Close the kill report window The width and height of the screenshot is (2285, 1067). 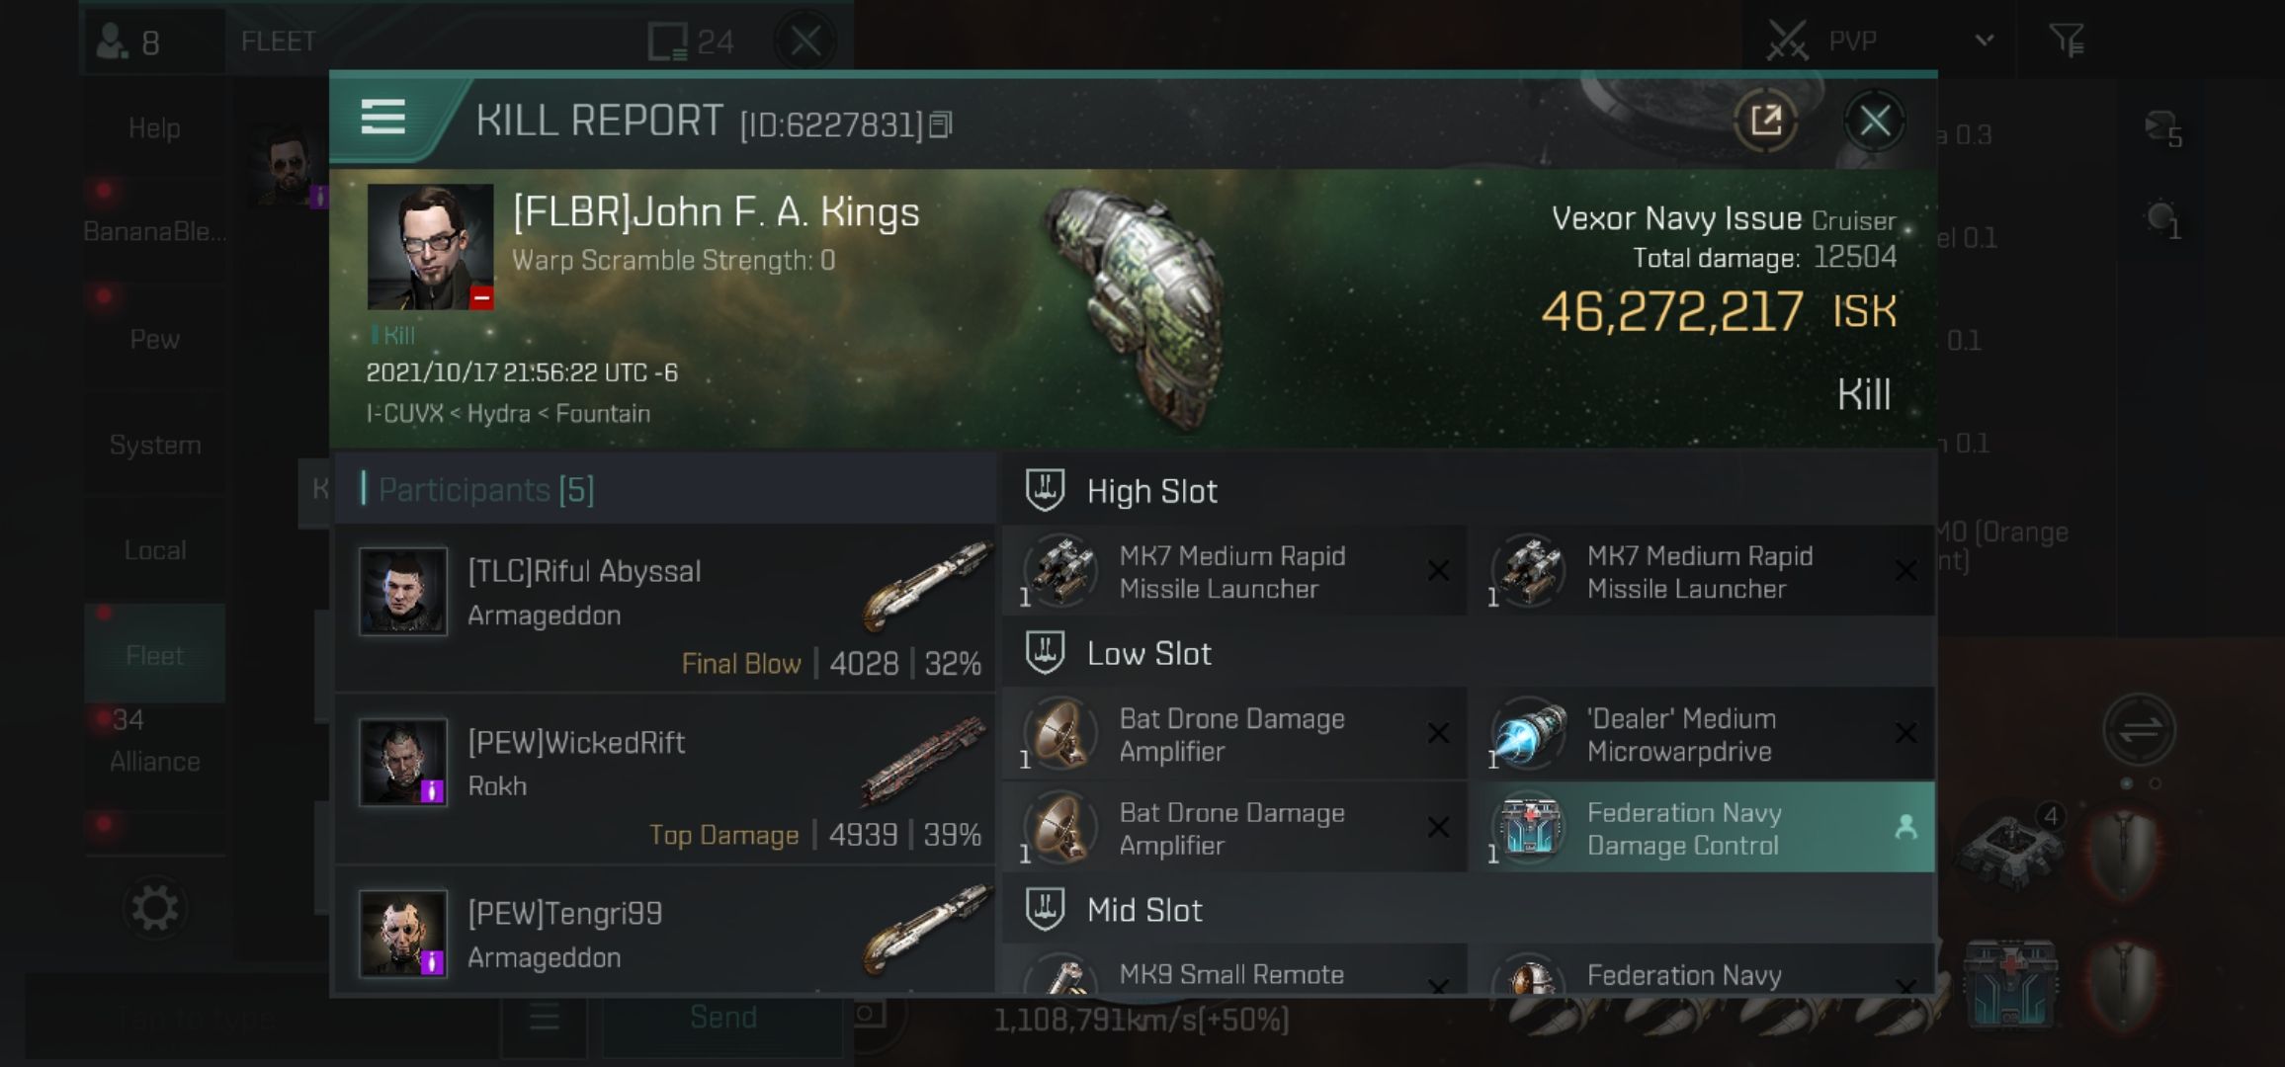tap(1874, 121)
